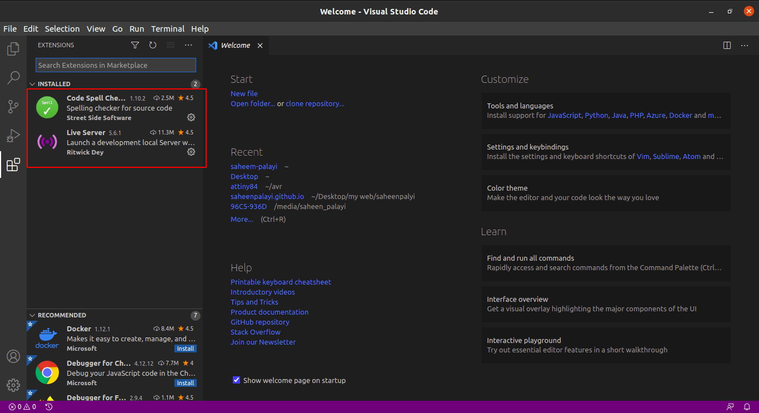Open the Interface overview card
The width and height of the screenshot is (759, 413).
point(606,304)
